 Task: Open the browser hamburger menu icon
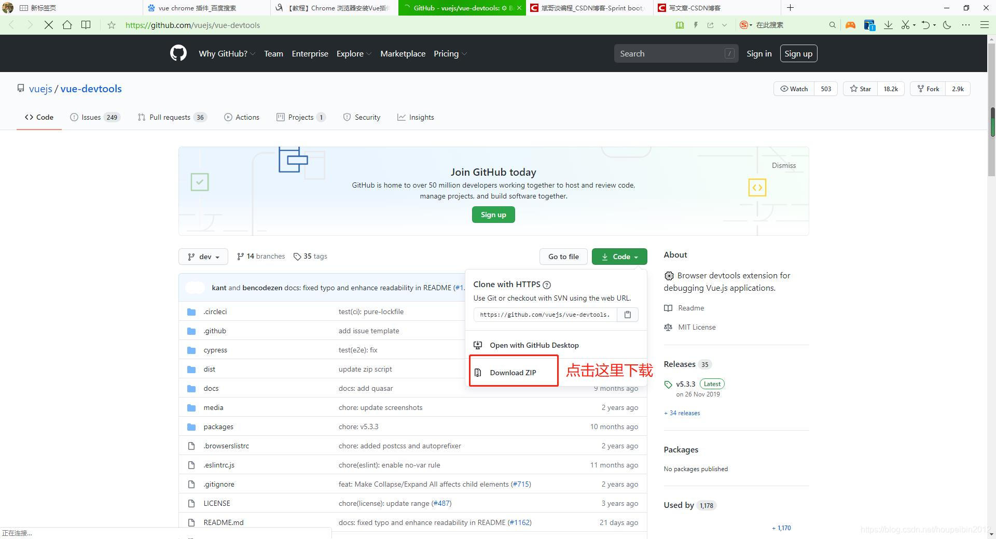tap(984, 25)
